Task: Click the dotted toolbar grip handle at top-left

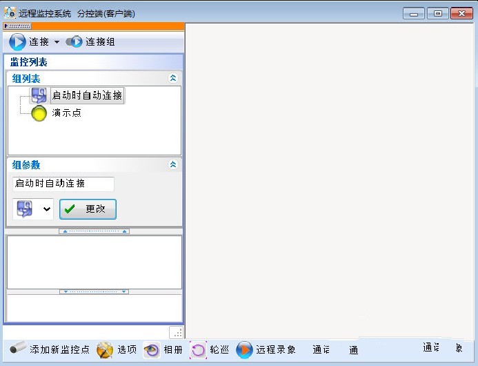Action: tap(17, 26)
